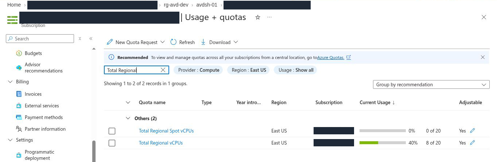Collapse the Settings section in sidebar
The height and width of the screenshot is (162, 497).
(10, 140)
